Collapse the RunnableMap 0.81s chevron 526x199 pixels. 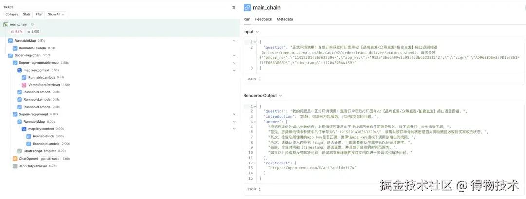pyautogui.click(x=234, y=40)
